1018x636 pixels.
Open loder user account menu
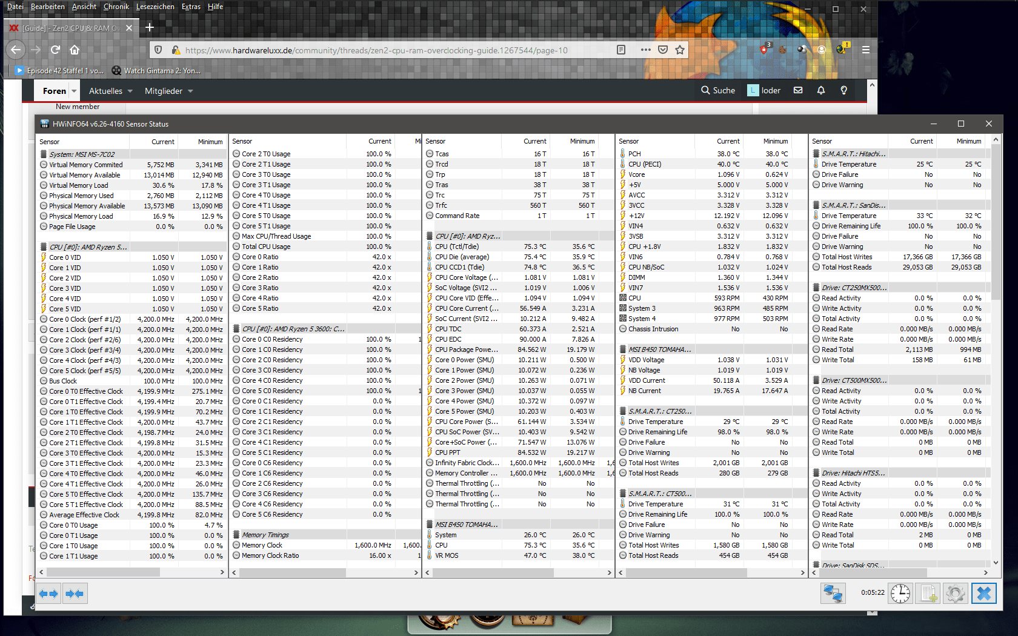click(764, 90)
